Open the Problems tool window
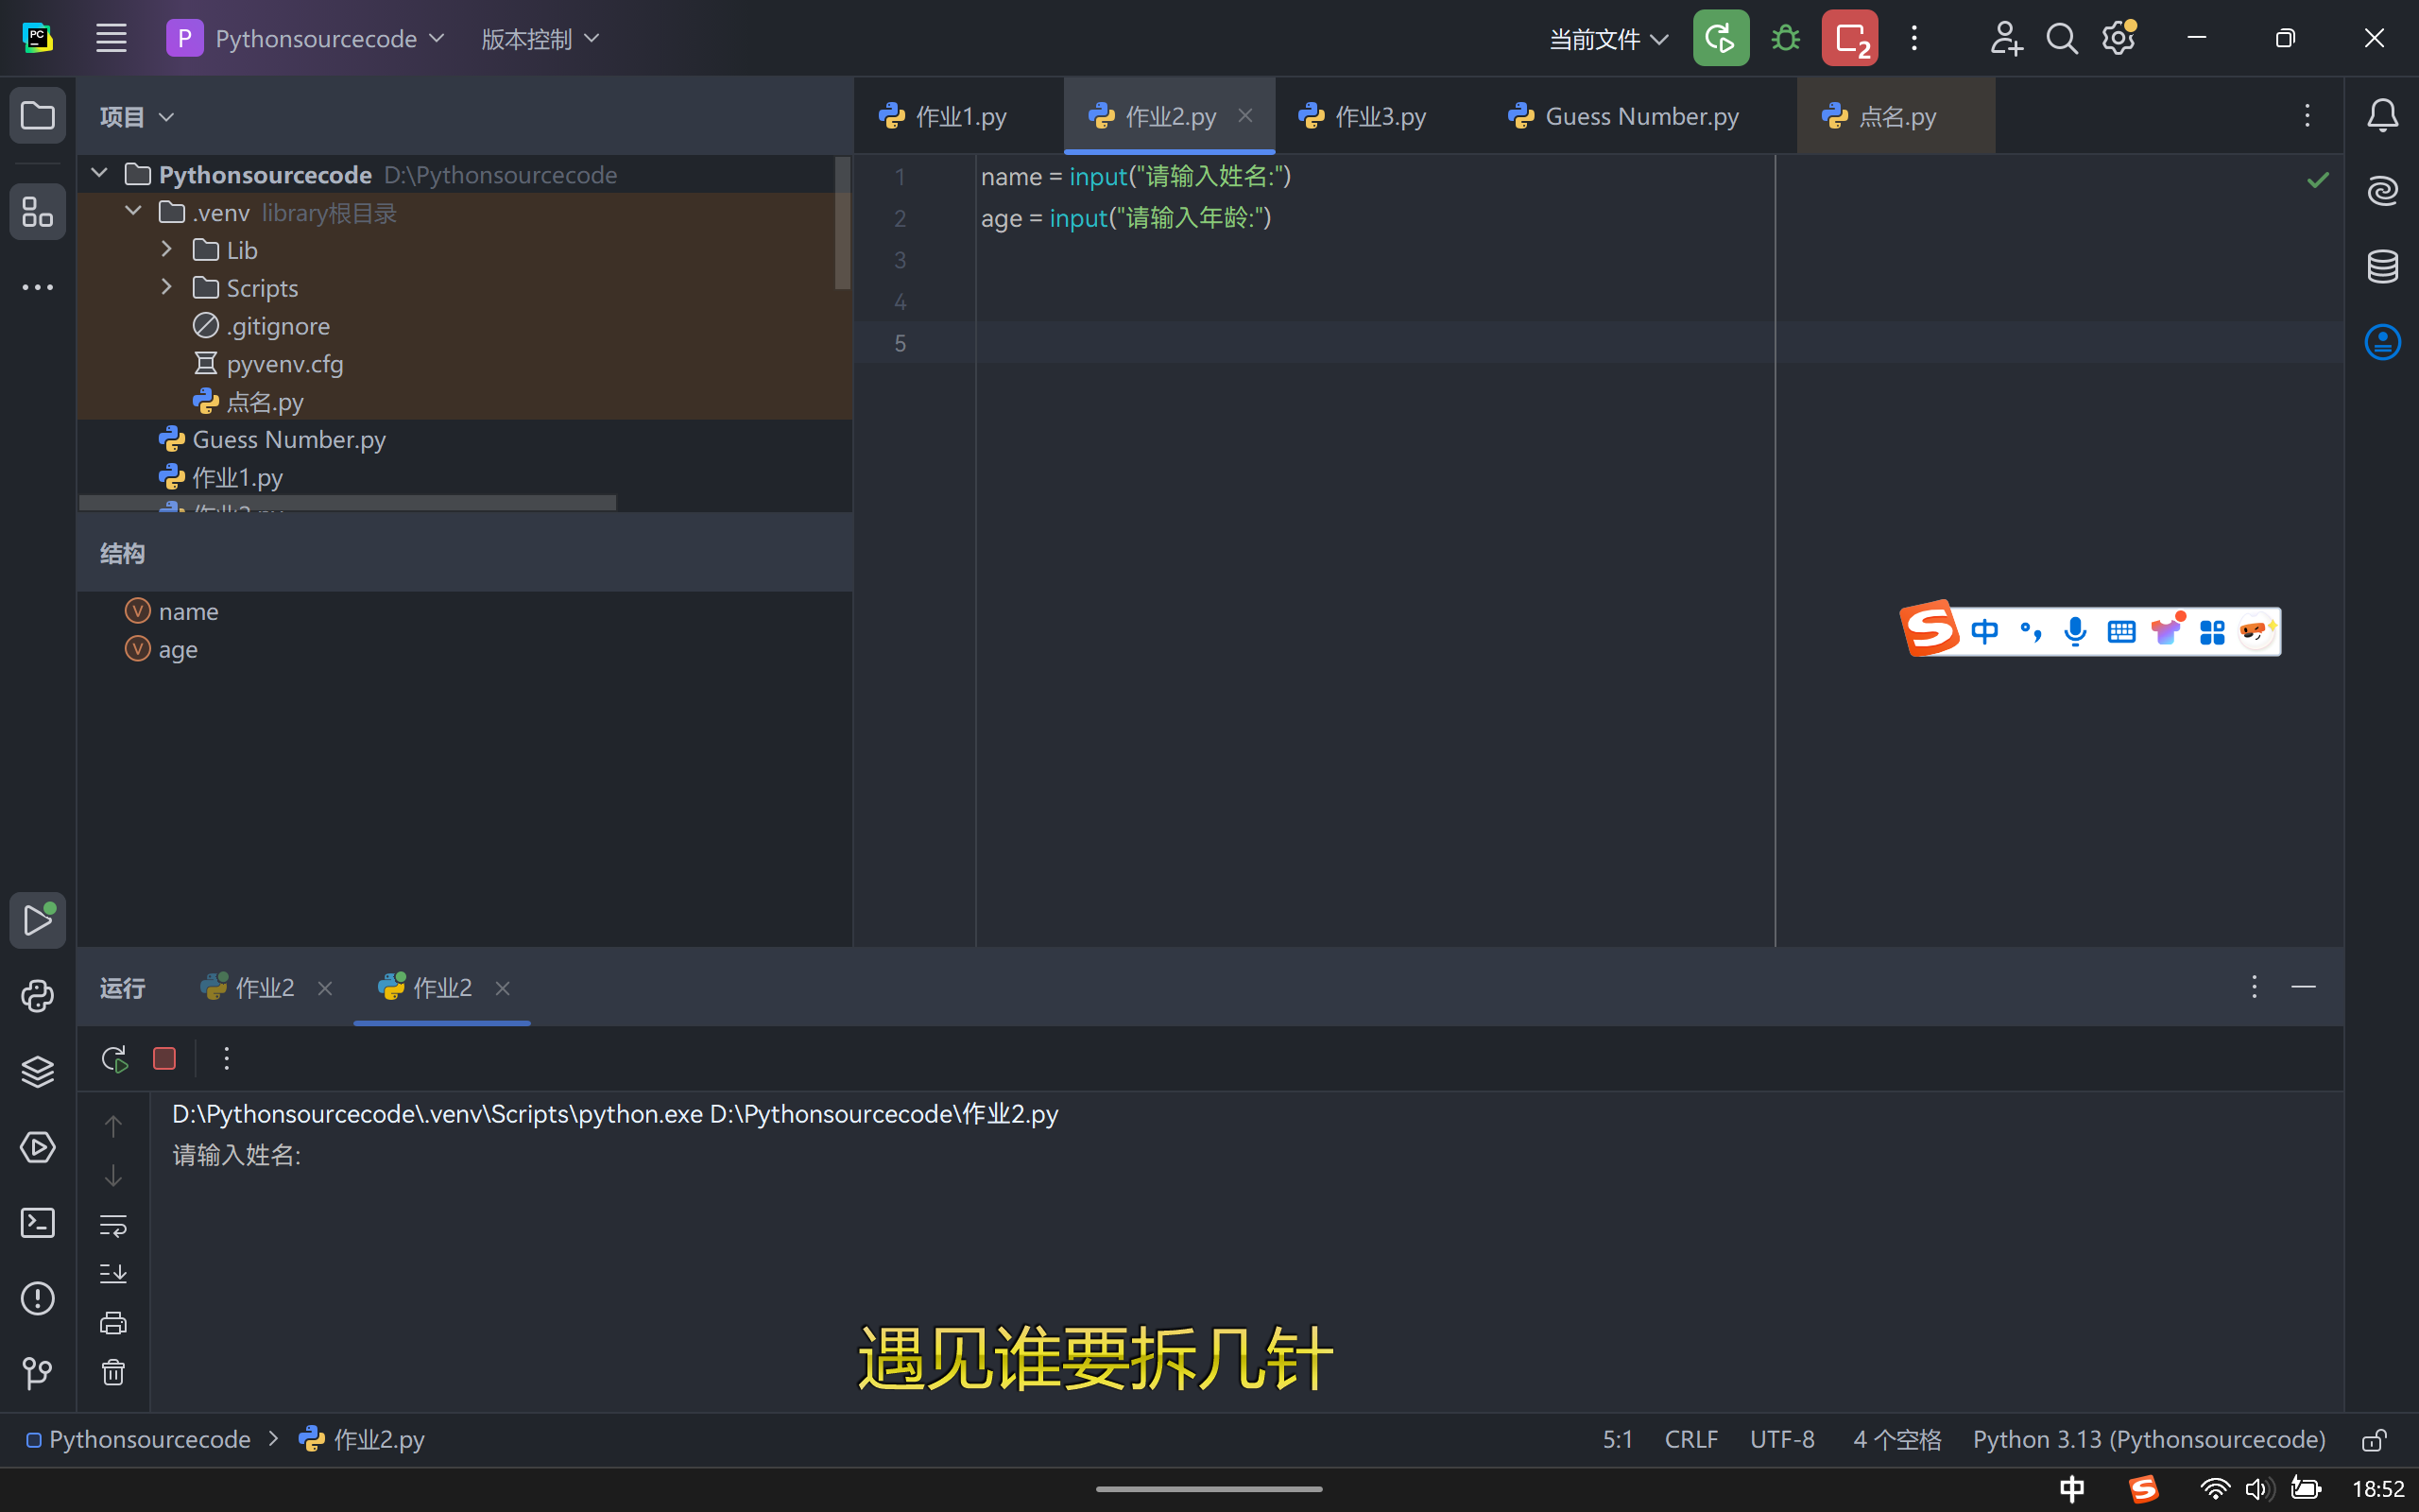Image resolution: width=2419 pixels, height=1512 pixels. 38,1298
